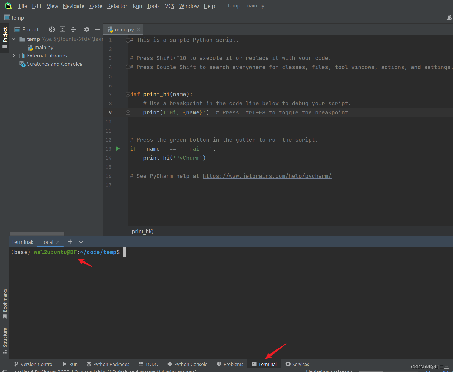Click the print_hi() breadcrumb
The width and height of the screenshot is (453, 372).
coord(143,231)
